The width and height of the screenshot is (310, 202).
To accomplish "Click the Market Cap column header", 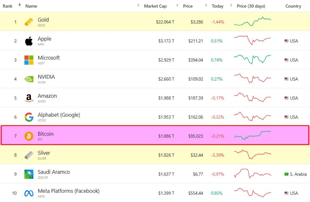I will [x=155, y=6].
